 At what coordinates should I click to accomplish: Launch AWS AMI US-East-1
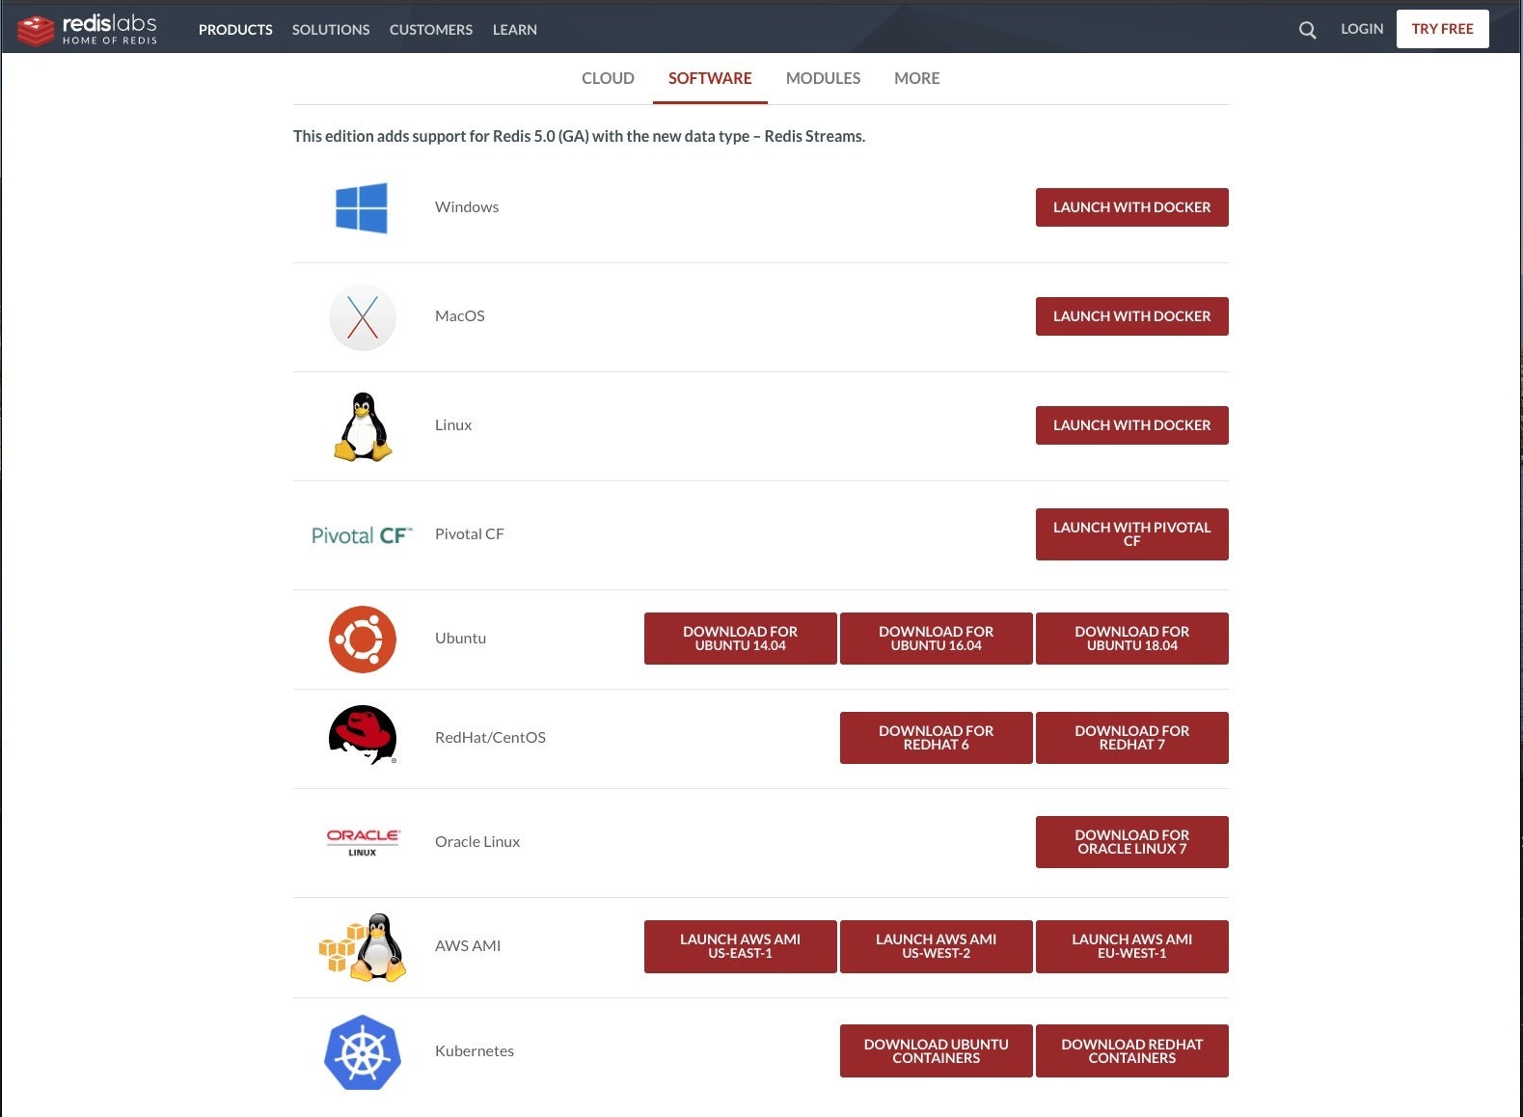pyautogui.click(x=740, y=946)
